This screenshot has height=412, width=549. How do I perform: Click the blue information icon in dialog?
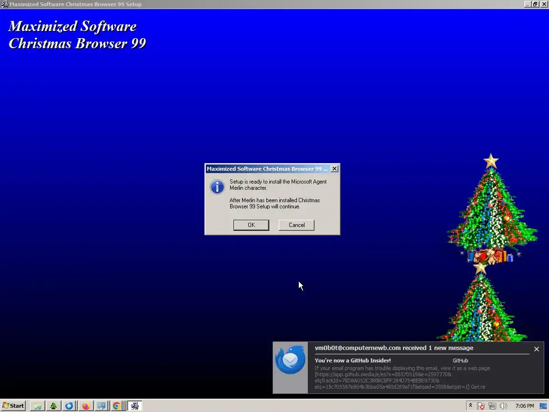217,187
